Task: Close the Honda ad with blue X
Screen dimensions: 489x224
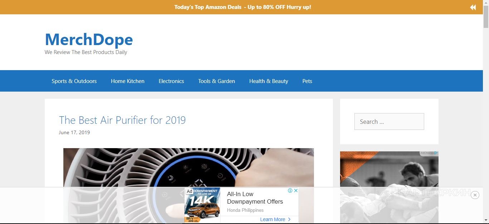Action: click(x=296, y=191)
